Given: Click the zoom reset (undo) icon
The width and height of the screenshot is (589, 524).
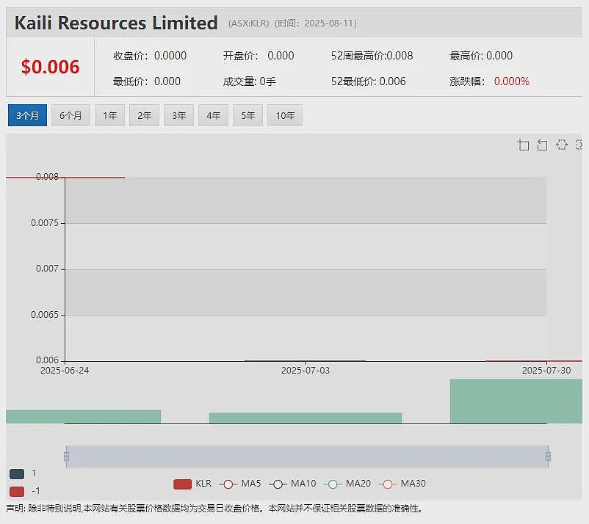Looking at the screenshot, I should pyautogui.click(x=542, y=145).
